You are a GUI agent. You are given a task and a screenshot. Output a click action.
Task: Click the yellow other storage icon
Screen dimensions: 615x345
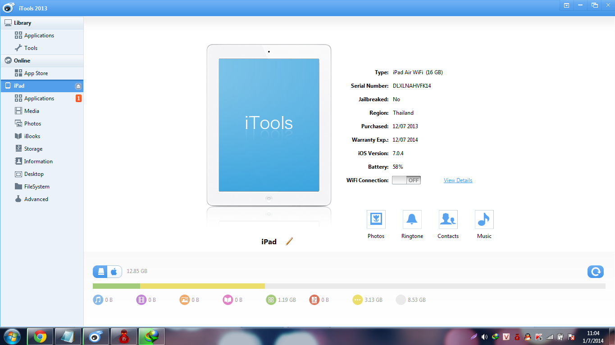pyautogui.click(x=357, y=300)
